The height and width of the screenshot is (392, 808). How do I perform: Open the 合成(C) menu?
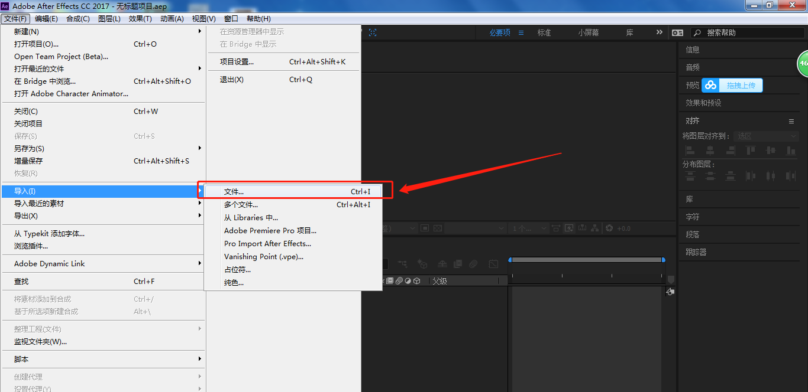tap(77, 19)
